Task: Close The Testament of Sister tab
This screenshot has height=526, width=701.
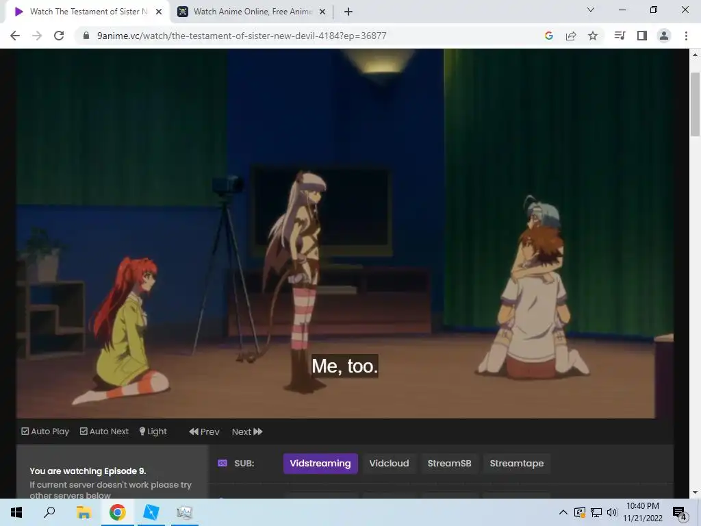Action: pos(159,12)
